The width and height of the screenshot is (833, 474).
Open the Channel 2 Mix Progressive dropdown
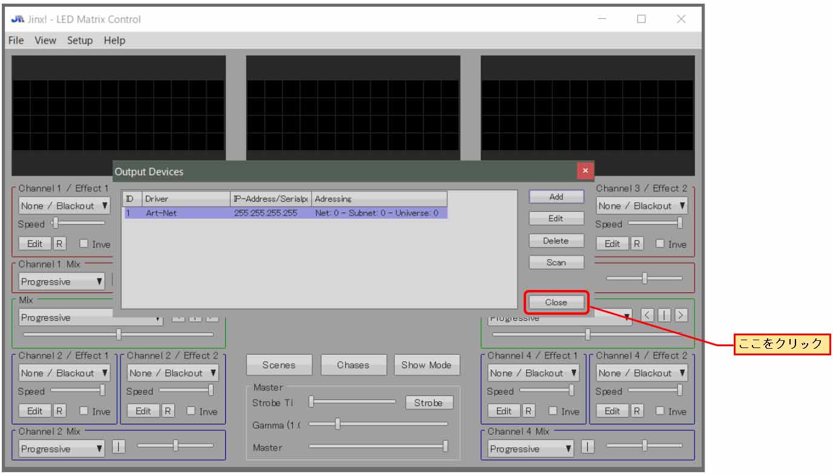coord(61,449)
